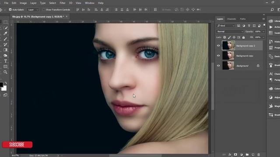Click the Opacity percentage field
Viewport: 280px width, 157px height.
point(258,32)
